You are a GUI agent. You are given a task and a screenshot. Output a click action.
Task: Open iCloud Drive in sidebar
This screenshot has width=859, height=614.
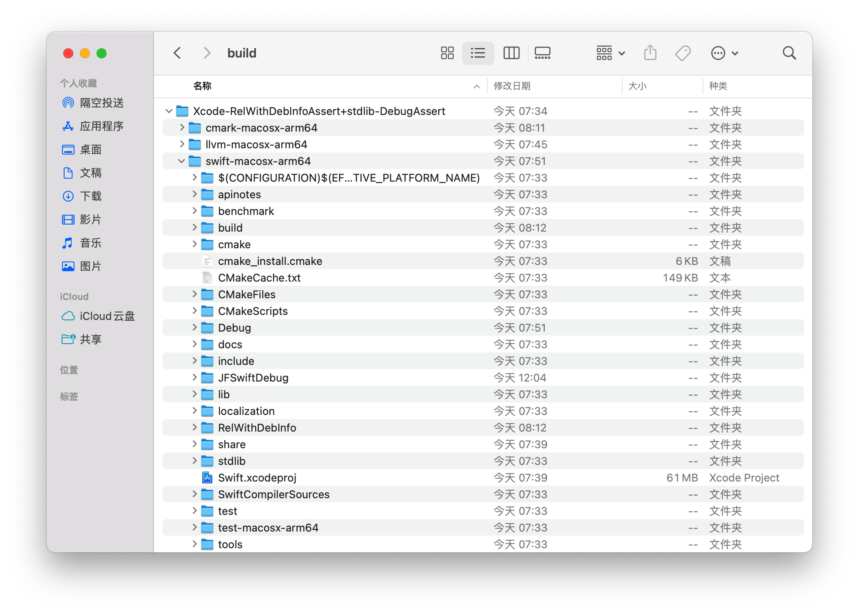[x=107, y=316]
